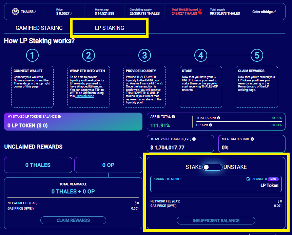Viewport: 292px width, 235px height.
Task: Click the Thales logo icon
Action: (x=15, y=12)
